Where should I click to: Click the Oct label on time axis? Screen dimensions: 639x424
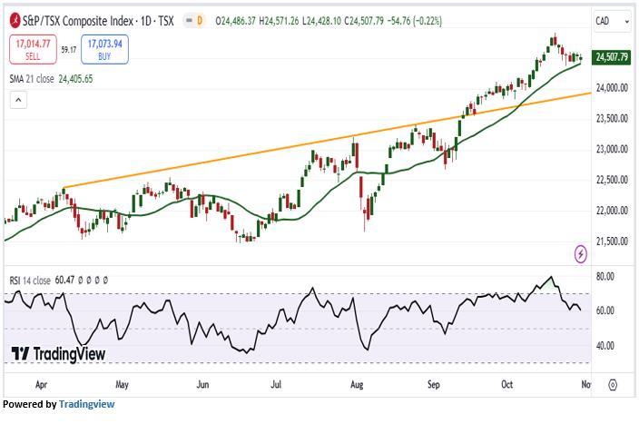point(507,384)
